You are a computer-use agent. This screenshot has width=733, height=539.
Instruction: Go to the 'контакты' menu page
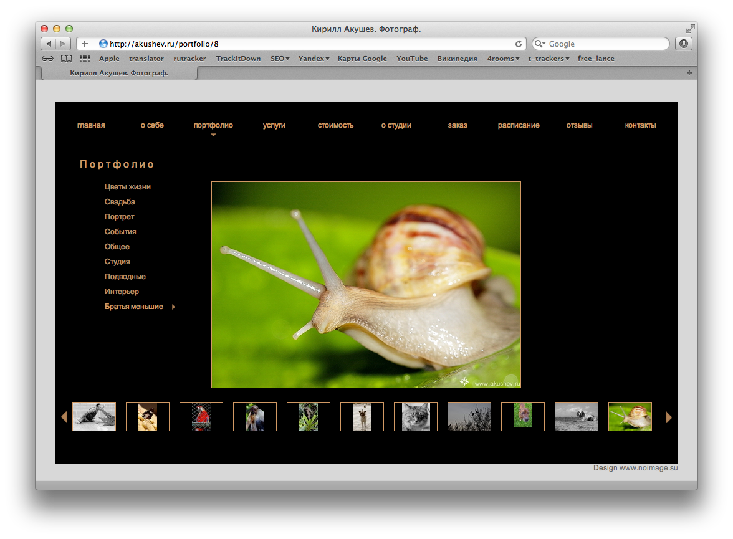pyautogui.click(x=640, y=125)
